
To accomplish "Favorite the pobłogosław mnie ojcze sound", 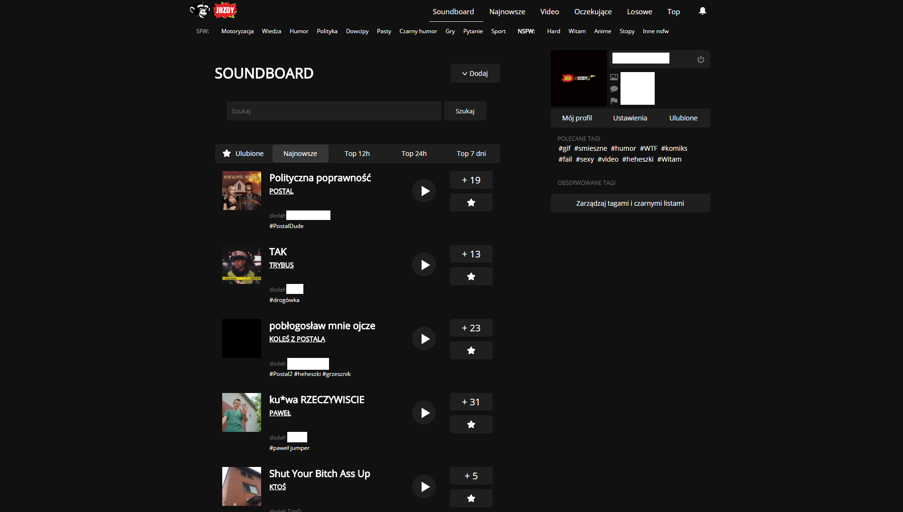I will click(x=471, y=350).
